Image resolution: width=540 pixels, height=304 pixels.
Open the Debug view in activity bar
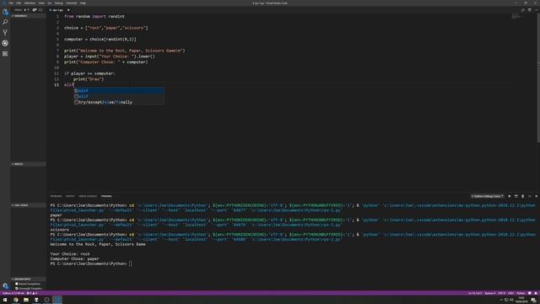pos(5,43)
